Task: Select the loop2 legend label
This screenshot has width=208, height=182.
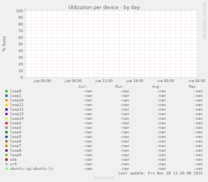Action: click(16, 123)
